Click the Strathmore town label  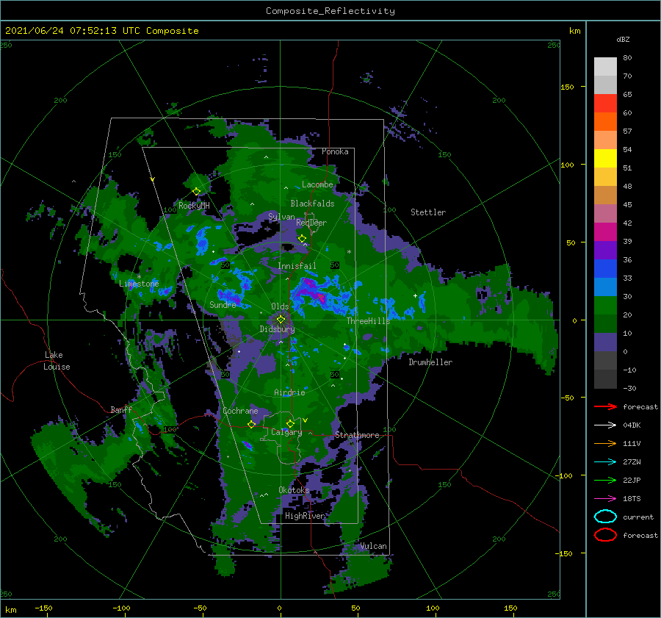(357, 435)
